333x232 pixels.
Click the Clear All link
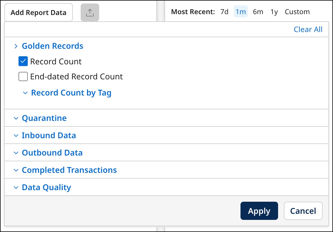pyautogui.click(x=308, y=29)
